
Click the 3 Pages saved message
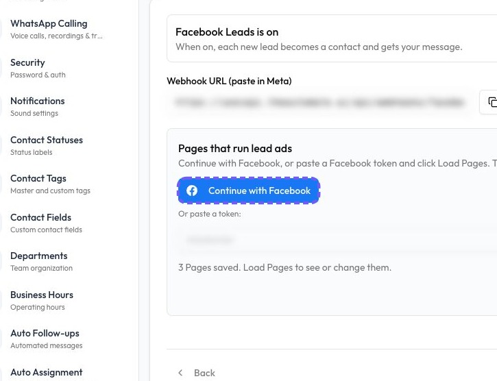pos(284,267)
